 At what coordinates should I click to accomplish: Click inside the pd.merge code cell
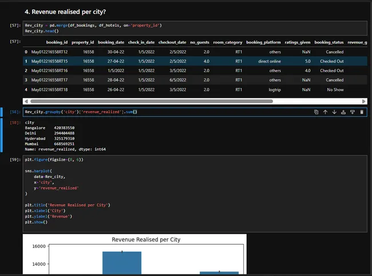click(195, 28)
